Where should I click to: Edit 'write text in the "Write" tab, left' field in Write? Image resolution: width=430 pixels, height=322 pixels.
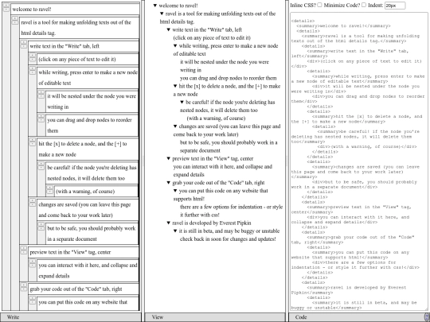[84, 46]
